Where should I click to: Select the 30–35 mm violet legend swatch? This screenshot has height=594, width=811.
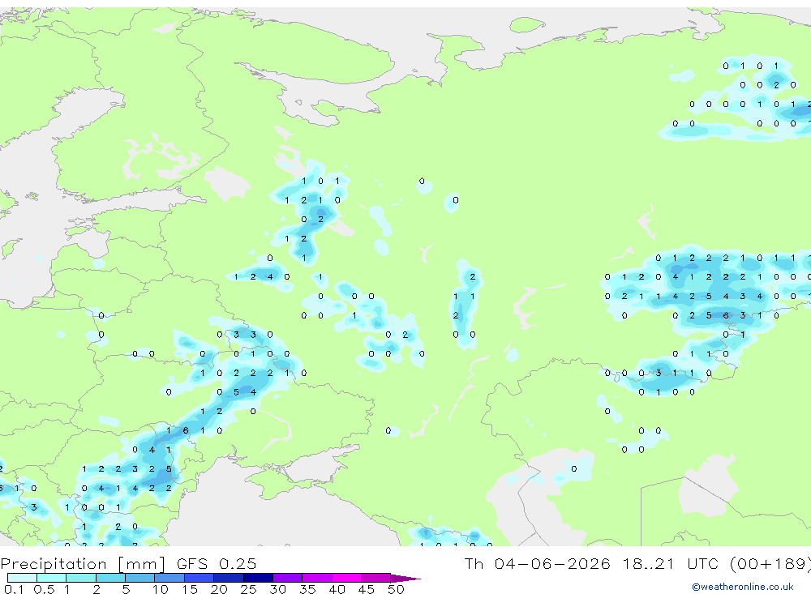[x=288, y=578]
